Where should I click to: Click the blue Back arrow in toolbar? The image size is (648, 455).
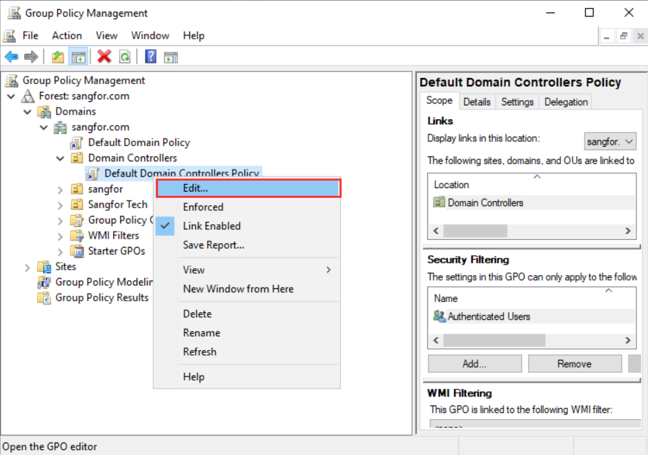pyautogui.click(x=11, y=57)
